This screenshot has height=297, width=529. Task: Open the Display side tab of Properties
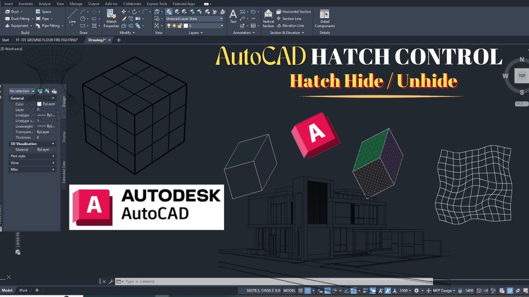pos(64,137)
